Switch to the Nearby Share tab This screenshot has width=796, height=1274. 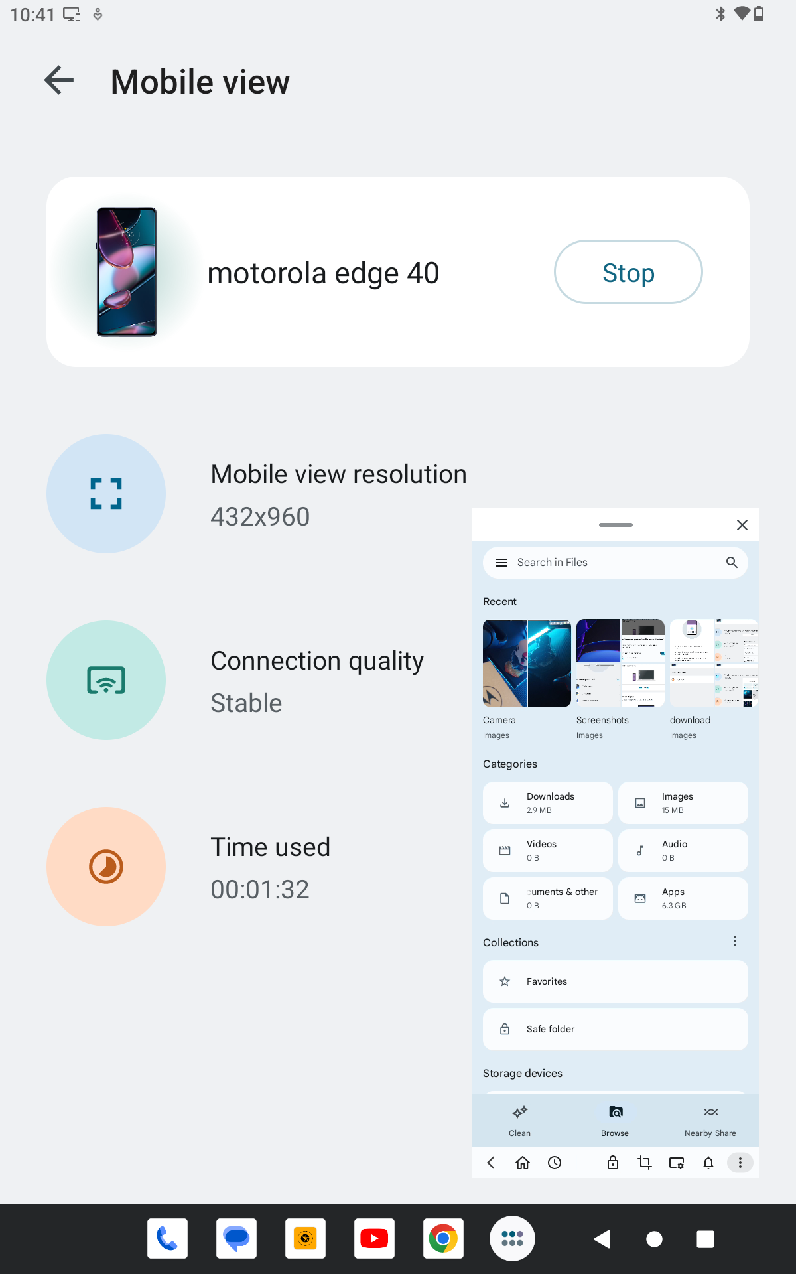tap(710, 1120)
